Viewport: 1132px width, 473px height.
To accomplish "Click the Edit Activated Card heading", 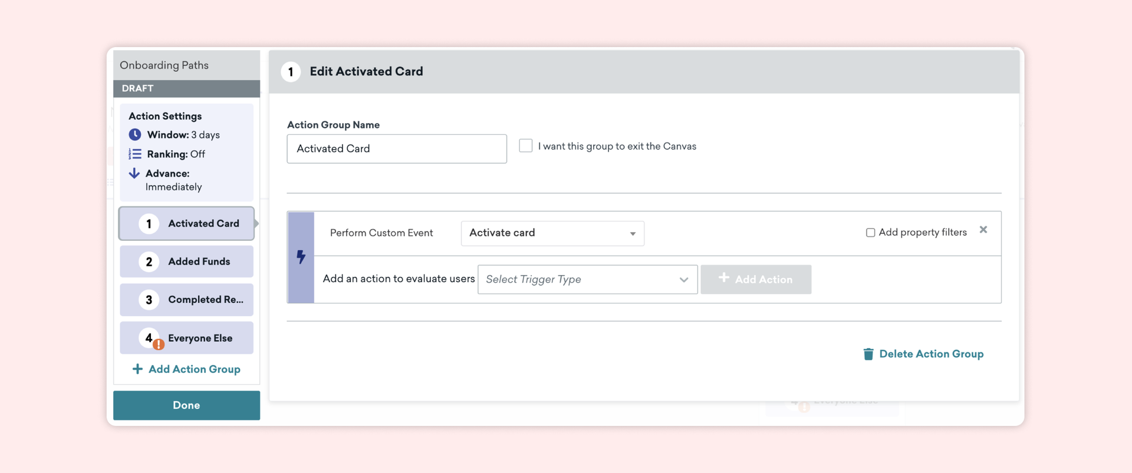I will click(366, 71).
